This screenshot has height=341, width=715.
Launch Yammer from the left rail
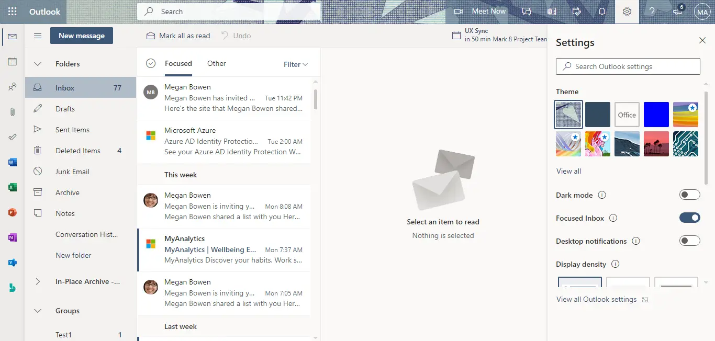[x=12, y=263]
